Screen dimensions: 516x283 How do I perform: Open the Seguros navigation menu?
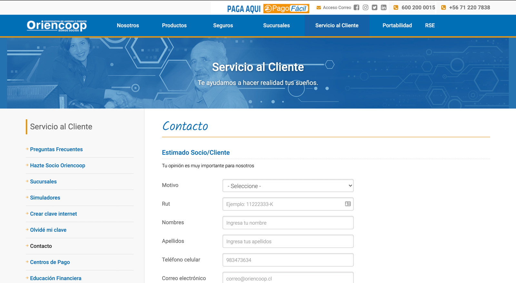point(223,25)
